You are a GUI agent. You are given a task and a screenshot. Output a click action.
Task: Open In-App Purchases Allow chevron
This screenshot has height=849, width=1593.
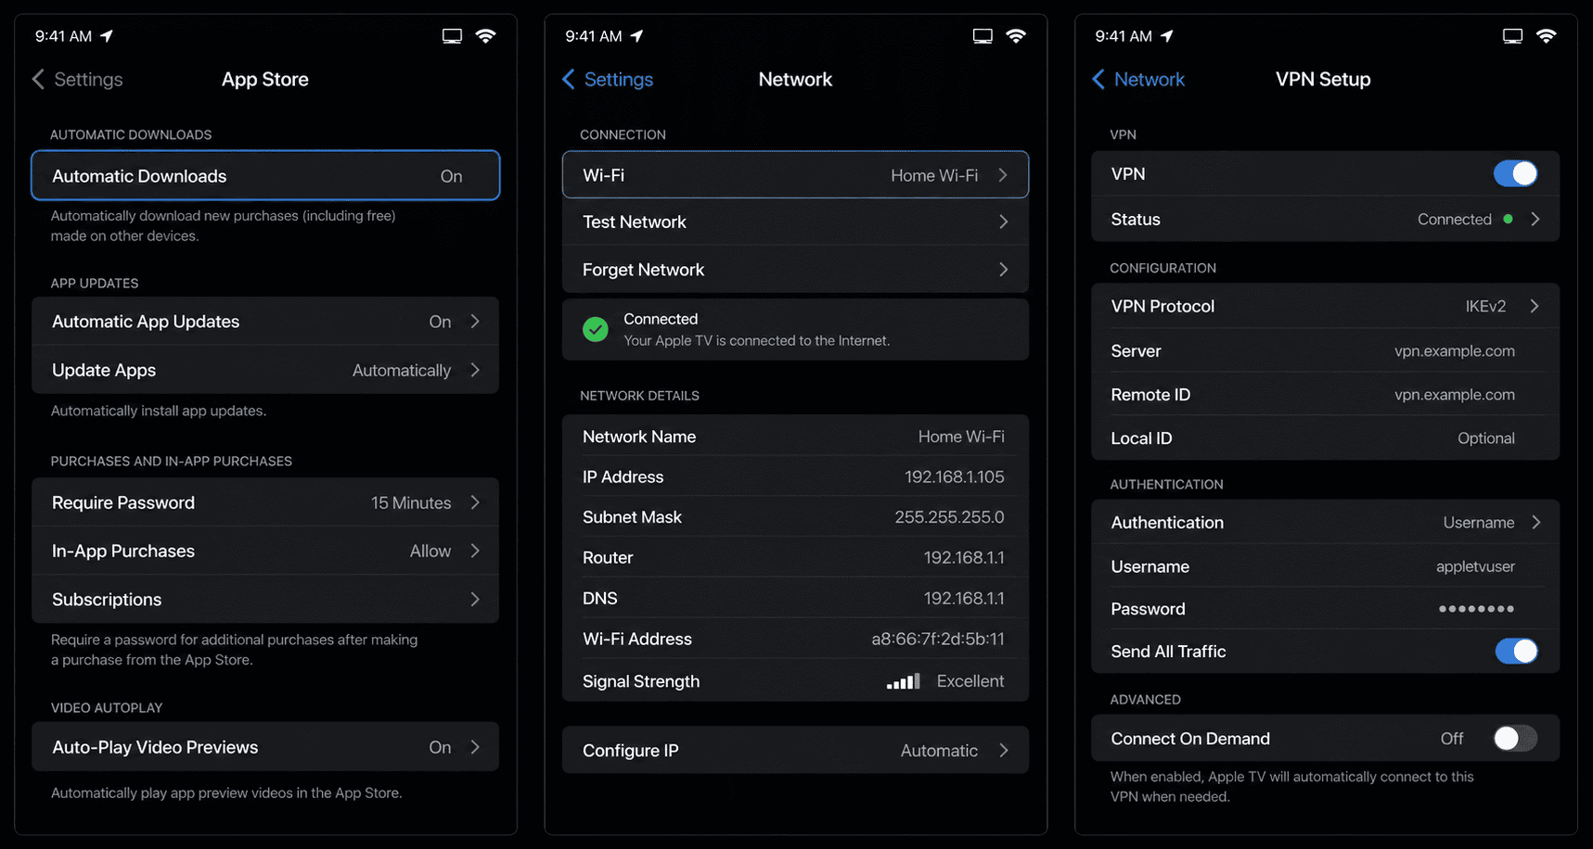point(475,551)
